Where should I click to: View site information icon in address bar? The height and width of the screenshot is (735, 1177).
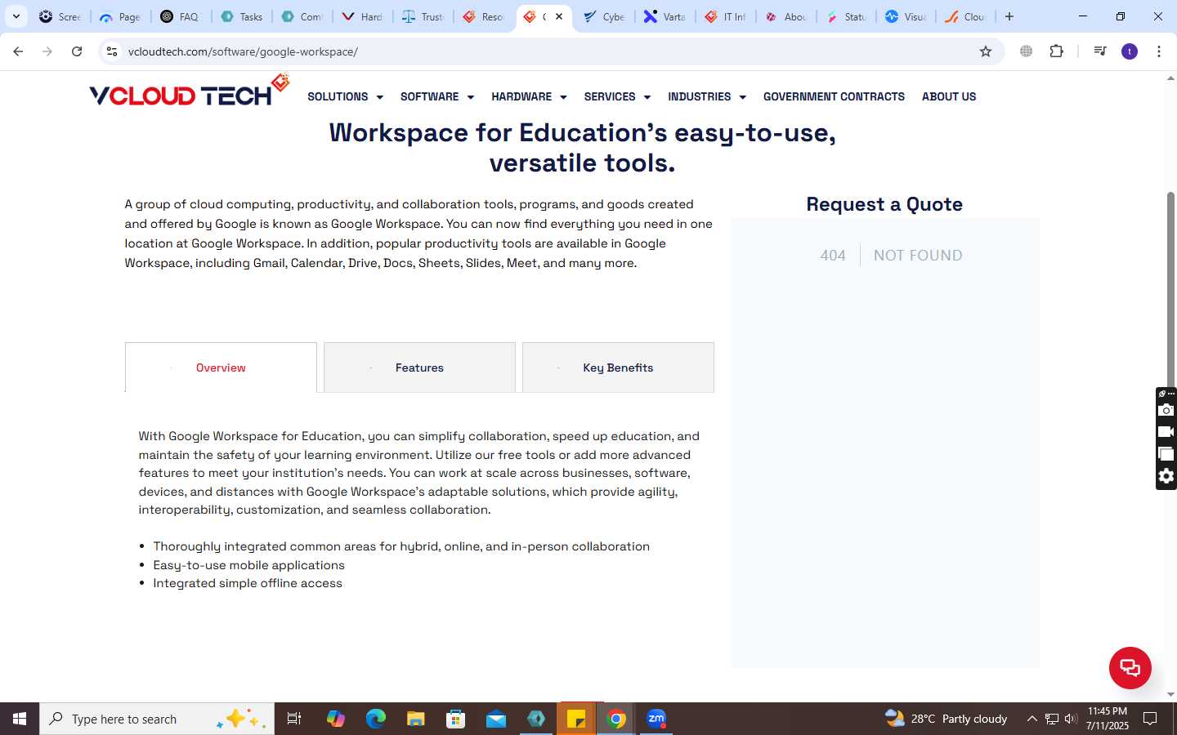pyautogui.click(x=112, y=51)
